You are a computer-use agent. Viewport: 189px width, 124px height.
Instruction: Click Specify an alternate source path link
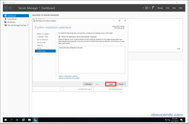(x=69, y=78)
